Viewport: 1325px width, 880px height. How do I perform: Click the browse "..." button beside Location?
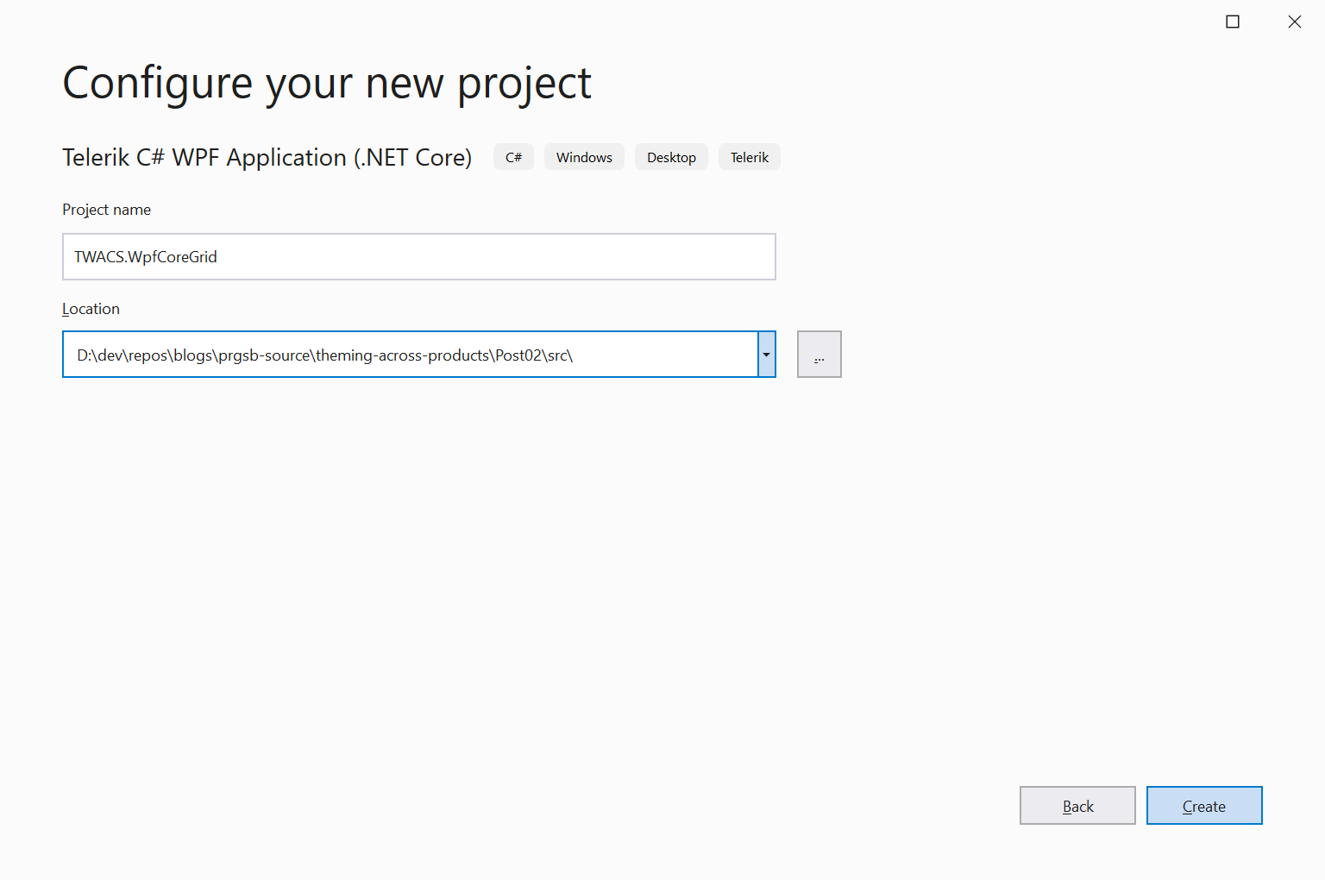(x=818, y=354)
